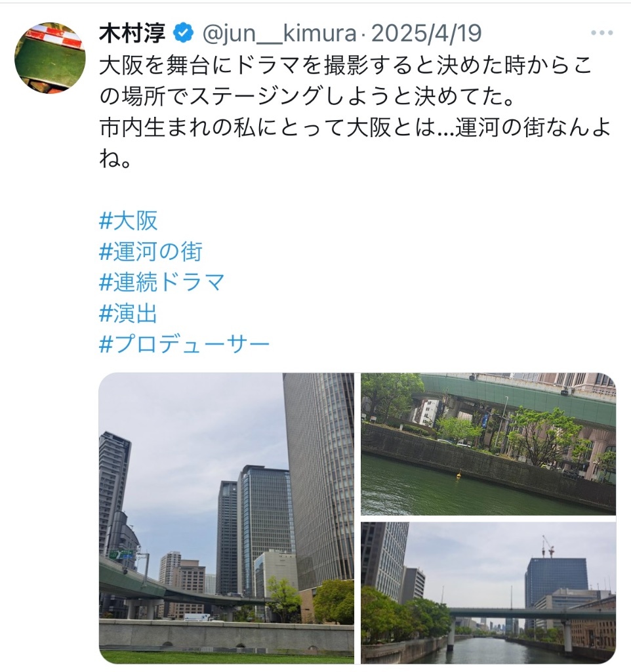The image size is (631, 672).
Task: Open the three-dot more options menu
Action: pyautogui.click(x=601, y=33)
